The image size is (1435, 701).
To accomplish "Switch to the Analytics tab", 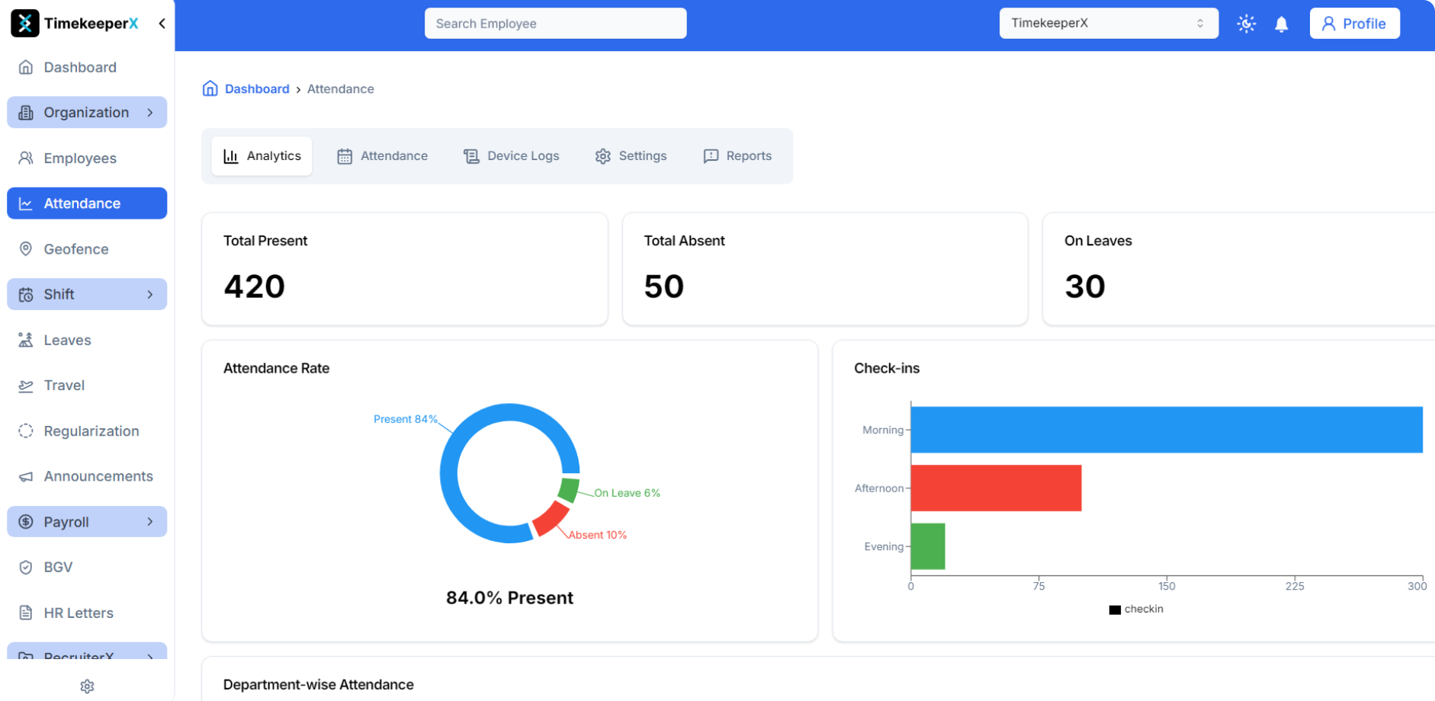I will point(262,156).
